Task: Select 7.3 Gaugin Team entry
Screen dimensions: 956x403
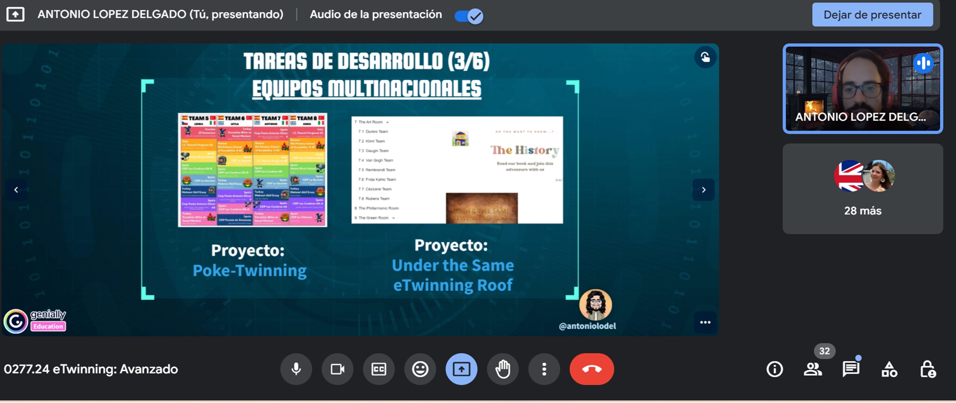Action: (373, 151)
